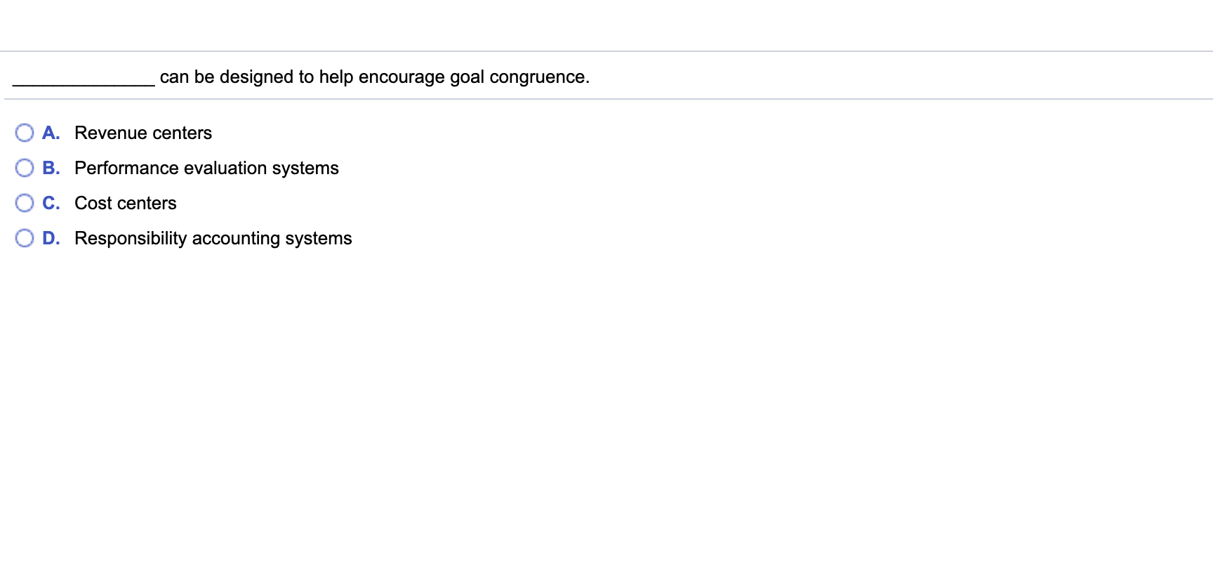Click the 'B.' option label

coord(51,167)
